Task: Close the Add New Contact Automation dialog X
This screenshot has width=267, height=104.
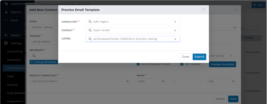Action: pyautogui.click(x=236, y=10)
